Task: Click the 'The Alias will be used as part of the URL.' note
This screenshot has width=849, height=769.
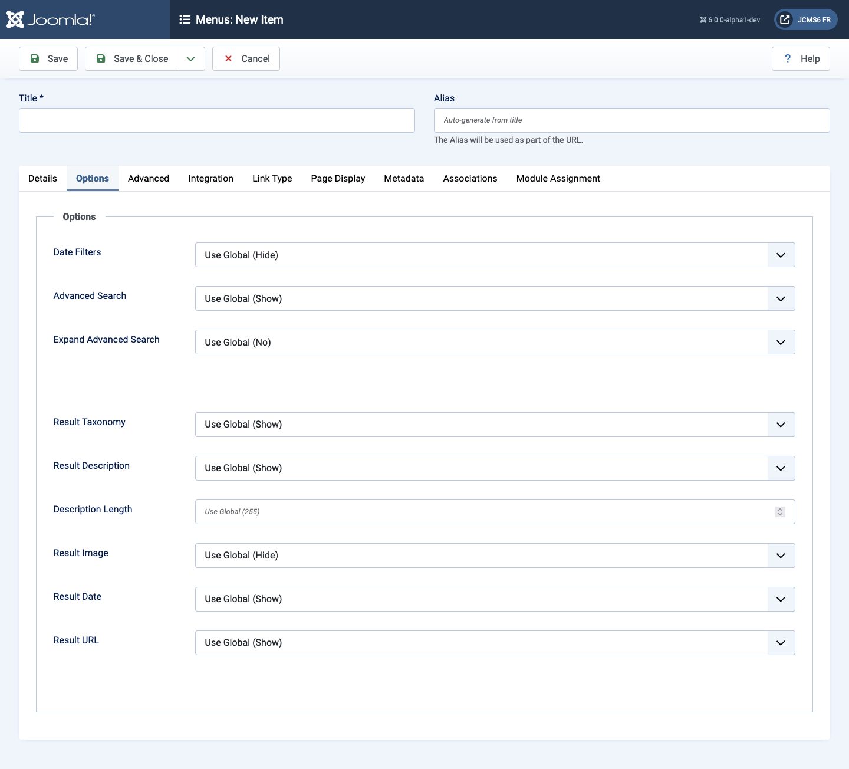Action: point(508,140)
